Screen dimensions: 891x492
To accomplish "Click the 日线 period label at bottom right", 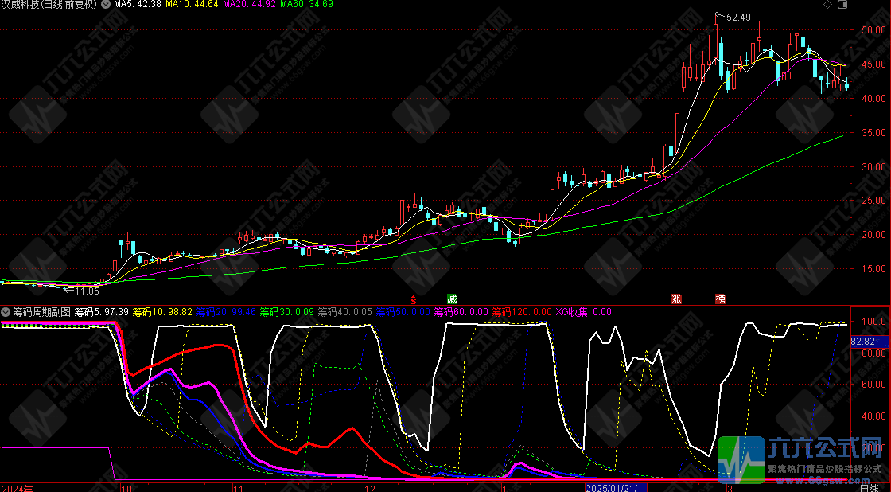I will click(870, 486).
